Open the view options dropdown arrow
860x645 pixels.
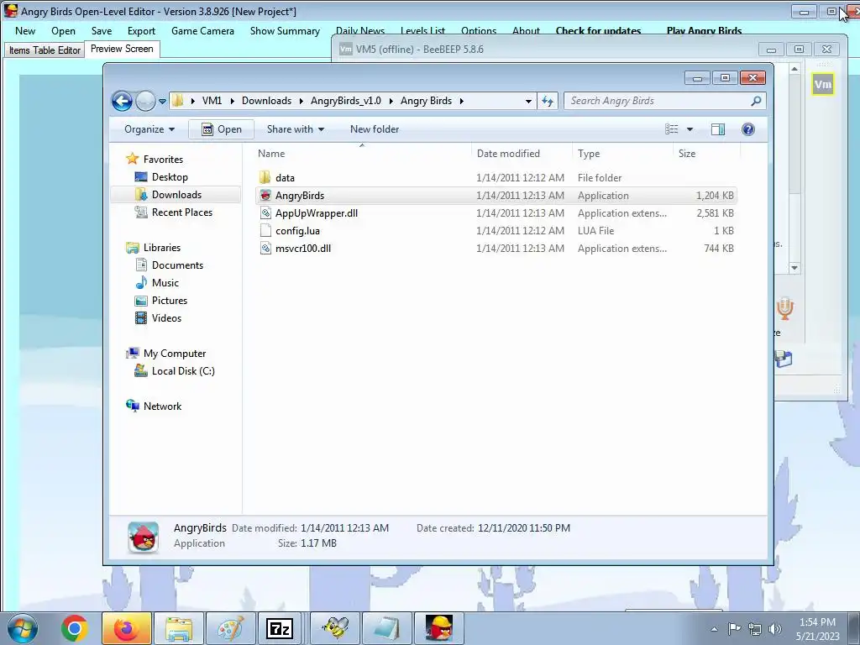[690, 129]
